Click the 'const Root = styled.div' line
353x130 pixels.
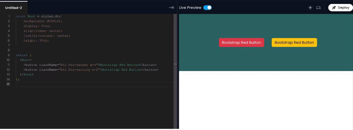pyautogui.click(x=39, y=16)
